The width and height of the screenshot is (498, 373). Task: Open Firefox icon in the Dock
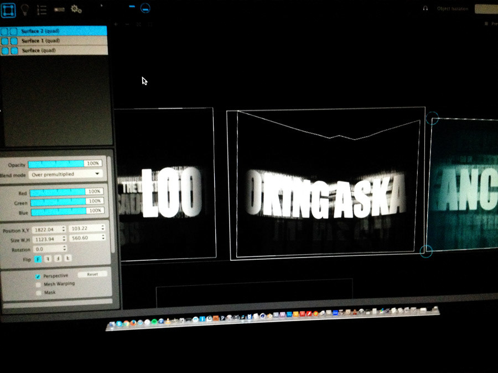pyautogui.click(x=133, y=323)
